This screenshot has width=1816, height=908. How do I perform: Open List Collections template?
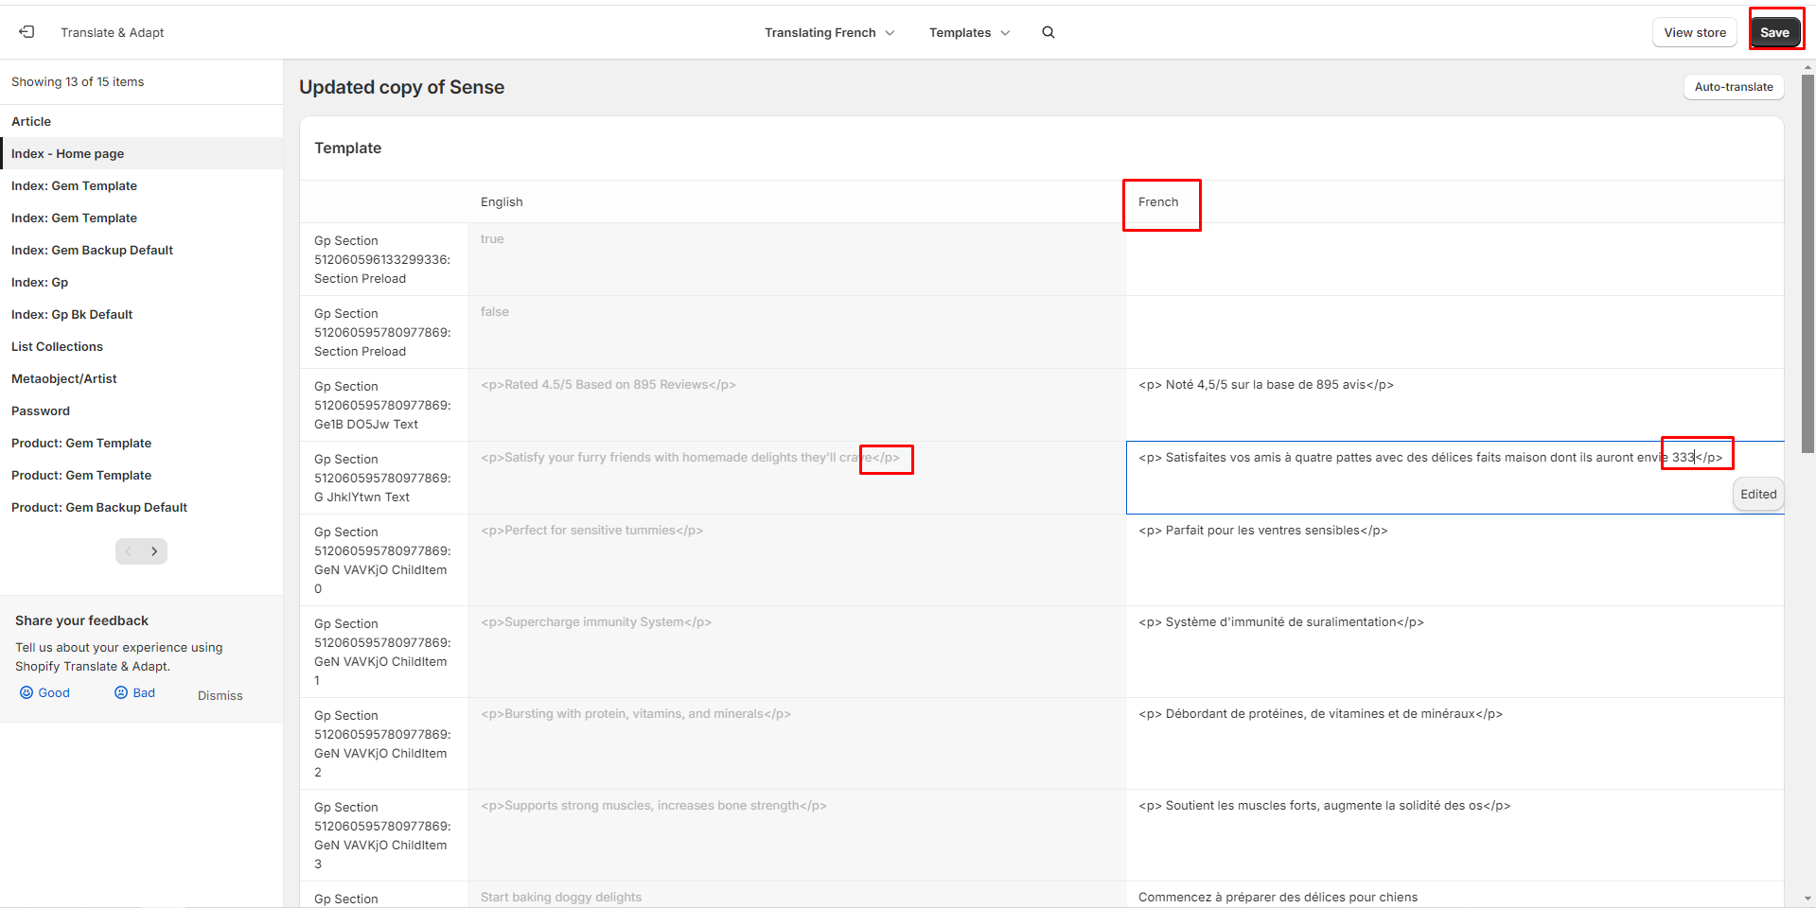(57, 346)
